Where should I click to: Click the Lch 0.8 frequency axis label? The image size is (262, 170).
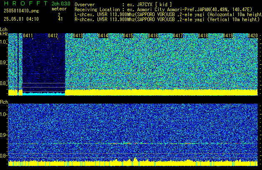3,83
